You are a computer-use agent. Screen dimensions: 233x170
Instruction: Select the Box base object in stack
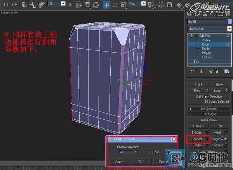point(196,61)
